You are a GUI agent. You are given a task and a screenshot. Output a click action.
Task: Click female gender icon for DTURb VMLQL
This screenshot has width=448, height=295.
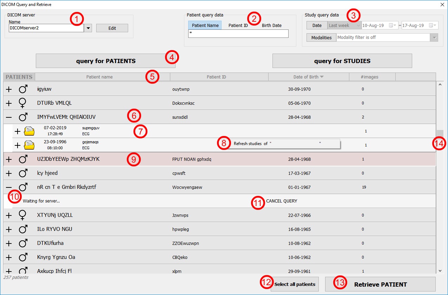(23, 103)
